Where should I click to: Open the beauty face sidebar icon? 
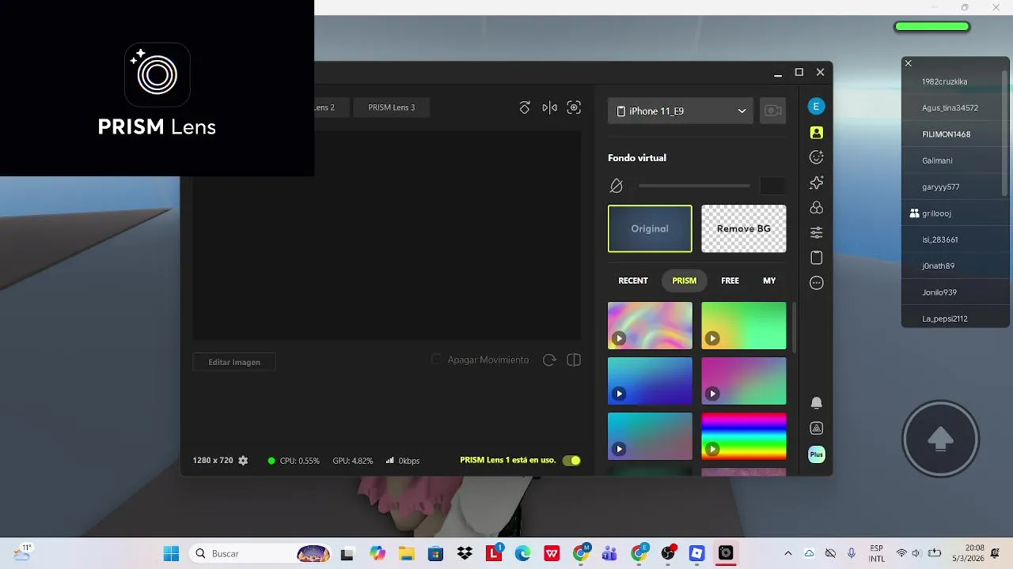[x=817, y=157]
